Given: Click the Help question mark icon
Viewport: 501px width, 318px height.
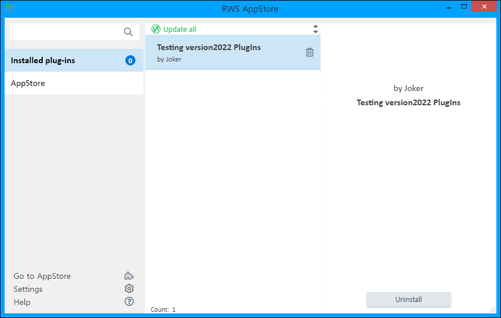Looking at the screenshot, I should (129, 302).
